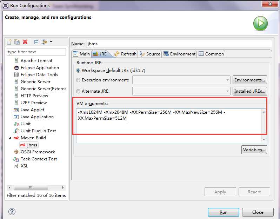This screenshot has width=280, height=219.
Task: Click the help question mark icon
Action: click(12, 212)
